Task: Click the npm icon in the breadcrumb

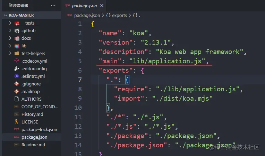Action: (x=69, y=15)
